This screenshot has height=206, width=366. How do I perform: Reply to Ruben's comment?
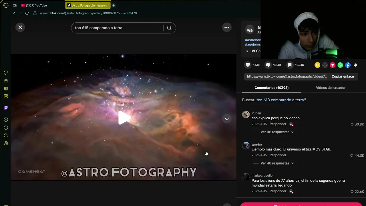[278, 124]
